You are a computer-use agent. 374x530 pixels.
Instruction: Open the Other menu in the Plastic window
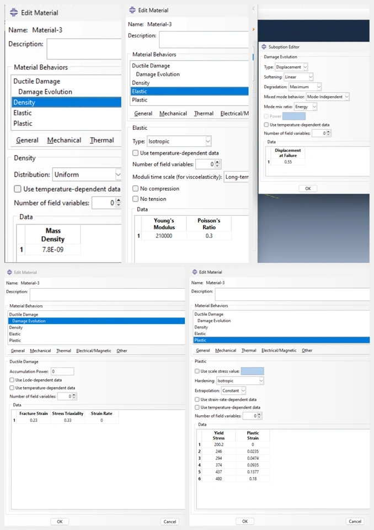click(x=307, y=351)
